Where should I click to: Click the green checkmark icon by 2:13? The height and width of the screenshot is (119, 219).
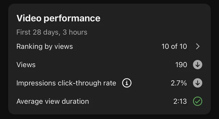tap(197, 101)
